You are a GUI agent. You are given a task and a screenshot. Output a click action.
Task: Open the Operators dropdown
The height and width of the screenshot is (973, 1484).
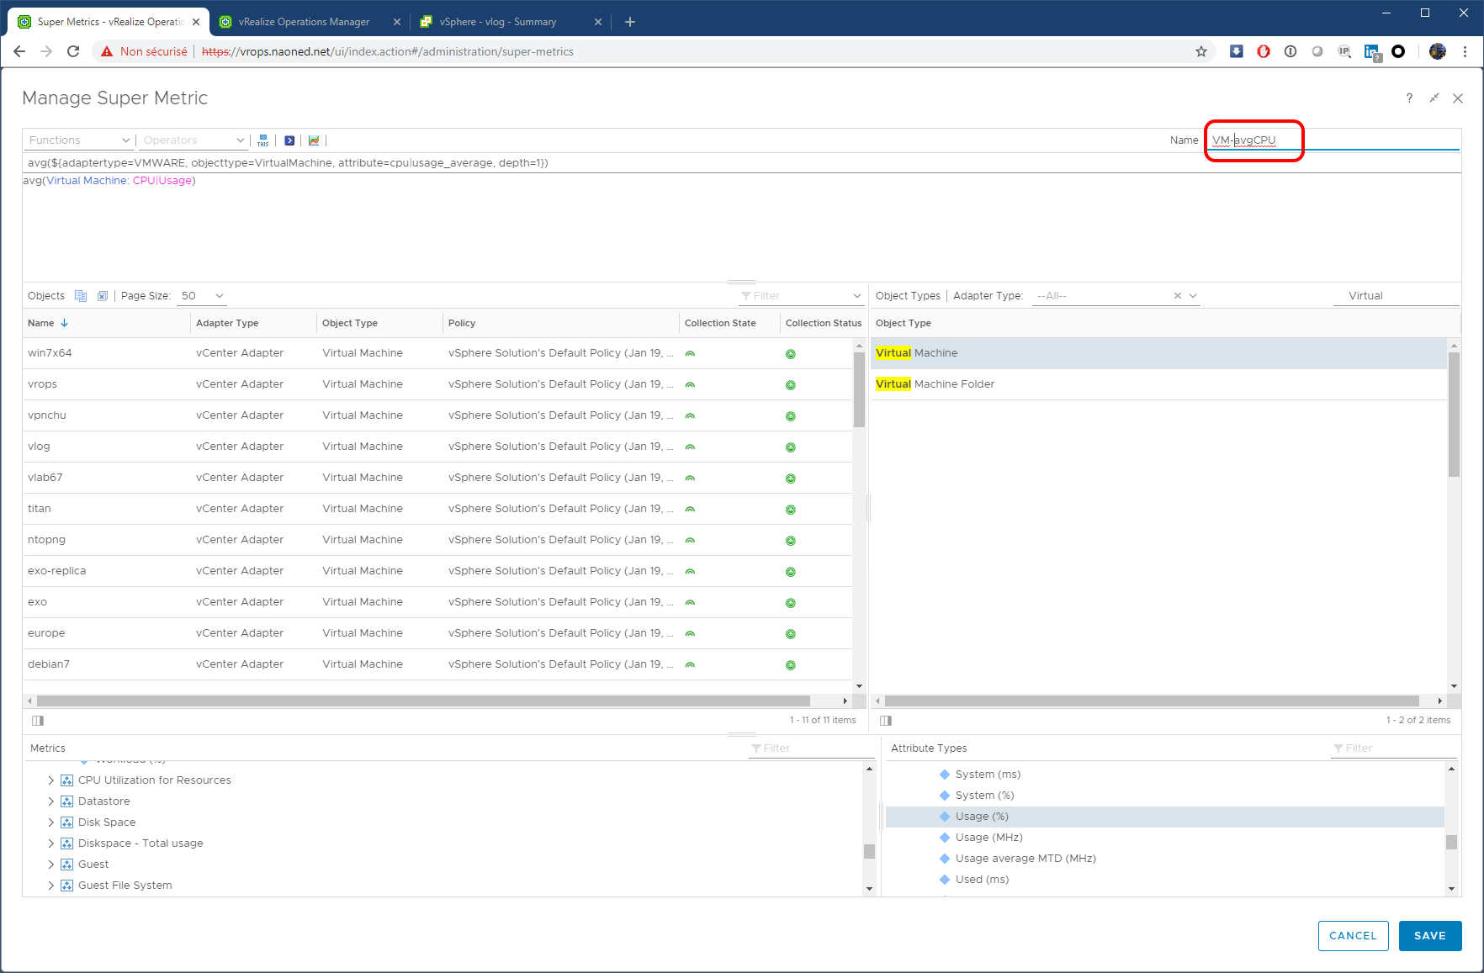[193, 140]
